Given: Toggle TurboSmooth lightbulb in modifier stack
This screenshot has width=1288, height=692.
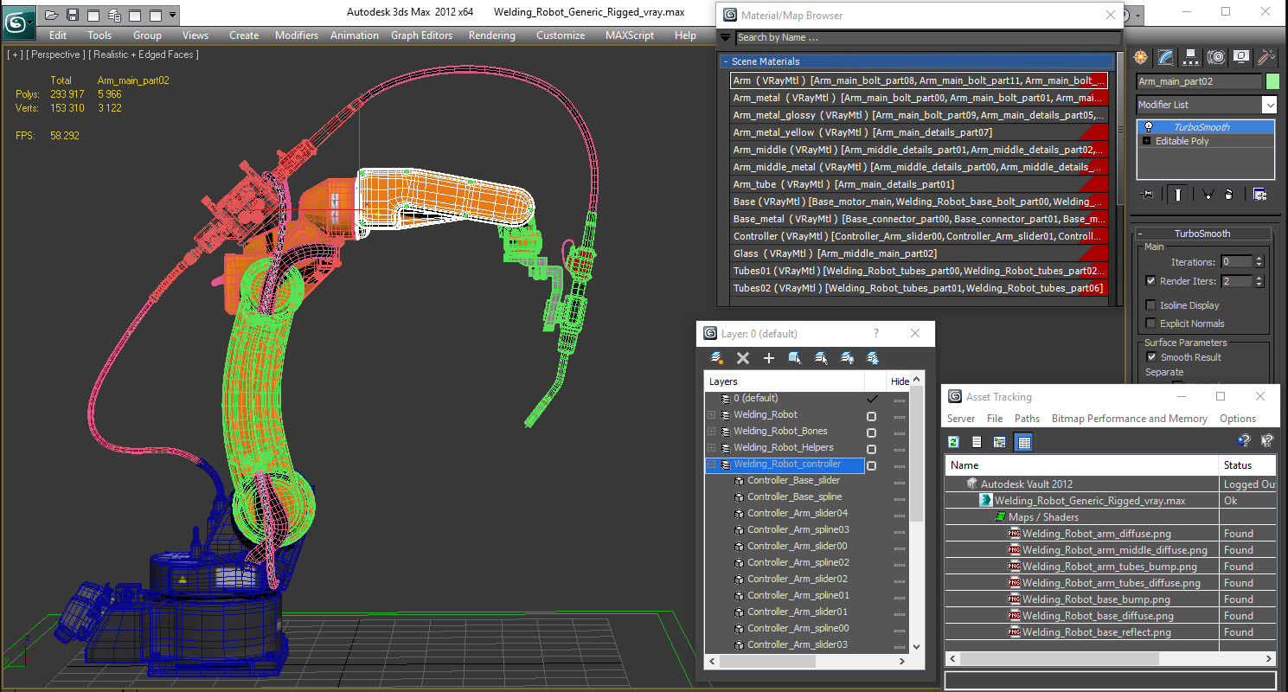Looking at the screenshot, I should [x=1148, y=127].
